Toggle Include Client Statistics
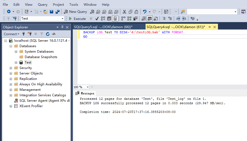This screenshot has width=247, height=141. pos(135,19)
